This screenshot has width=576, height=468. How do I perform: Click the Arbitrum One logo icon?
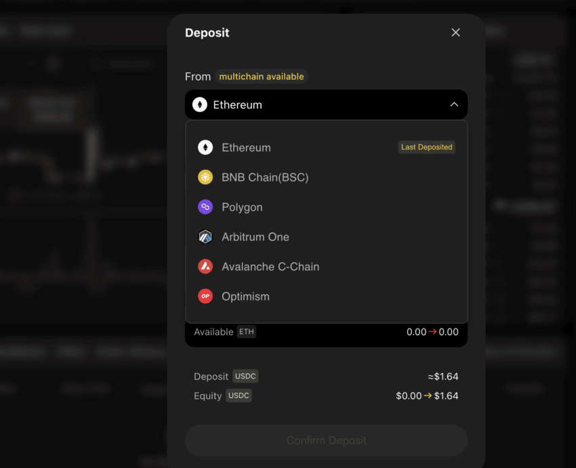point(205,237)
